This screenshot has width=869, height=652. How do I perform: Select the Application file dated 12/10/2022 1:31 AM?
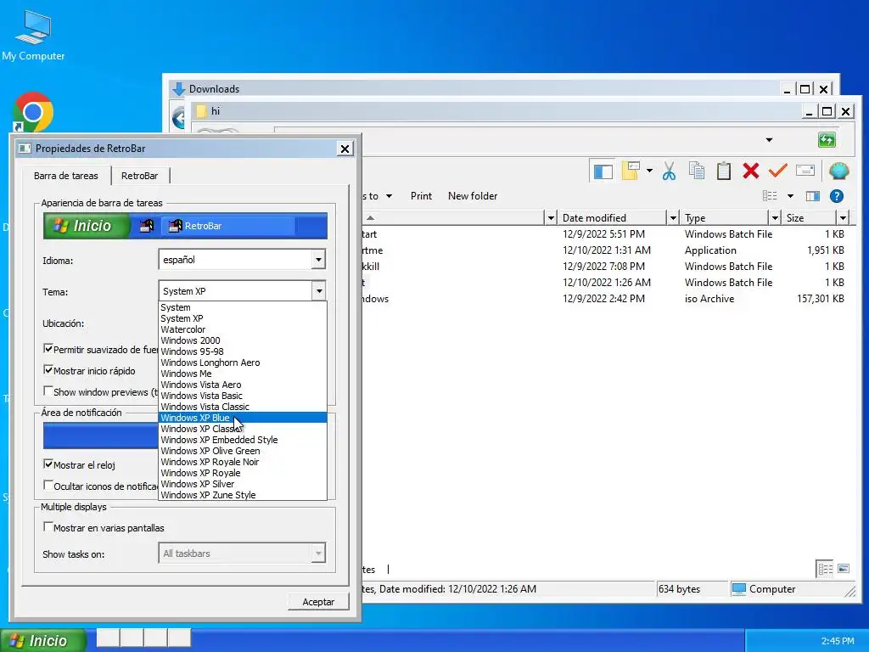604,250
